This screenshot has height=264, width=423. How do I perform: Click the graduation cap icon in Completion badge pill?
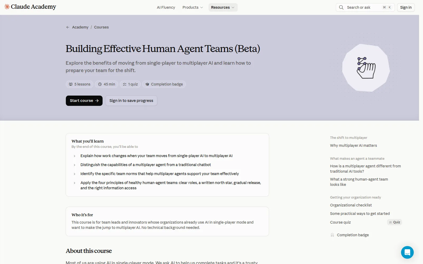click(147, 84)
